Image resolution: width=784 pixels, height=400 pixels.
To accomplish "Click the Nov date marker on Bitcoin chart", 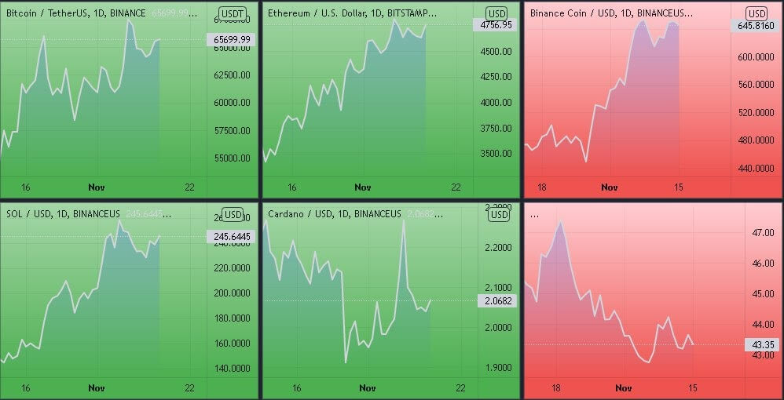I will click(97, 187).
